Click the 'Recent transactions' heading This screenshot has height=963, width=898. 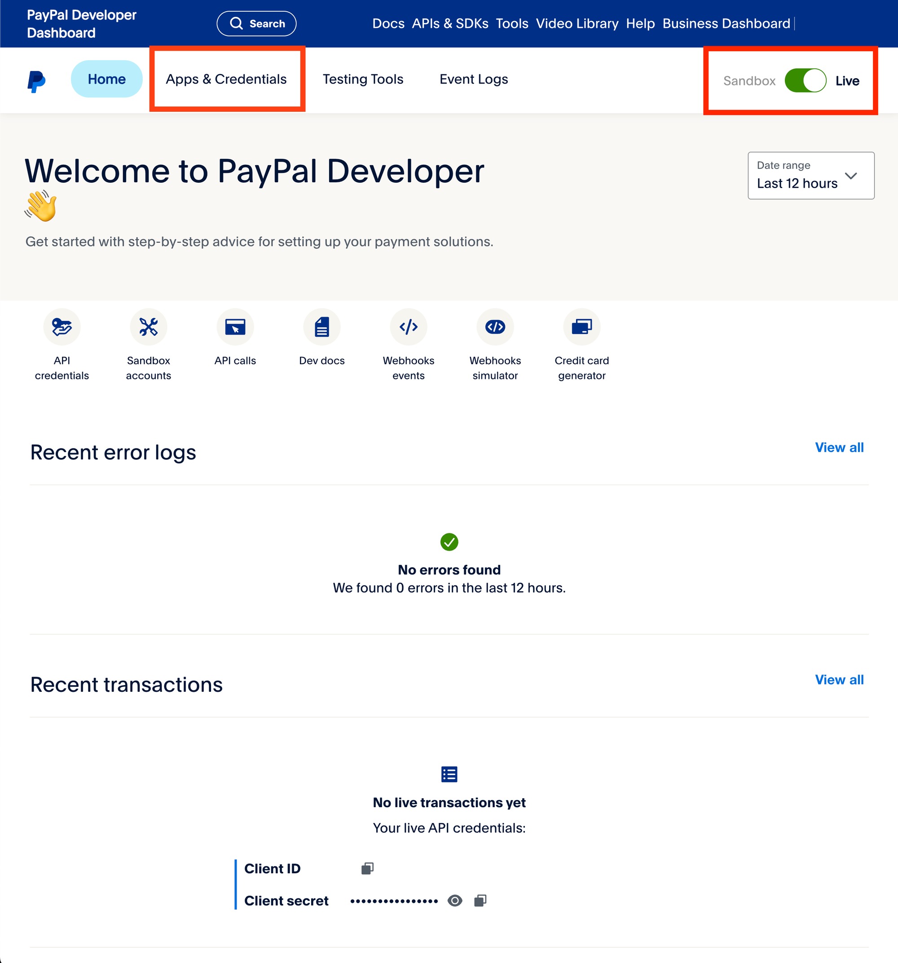tap(127, 685)
